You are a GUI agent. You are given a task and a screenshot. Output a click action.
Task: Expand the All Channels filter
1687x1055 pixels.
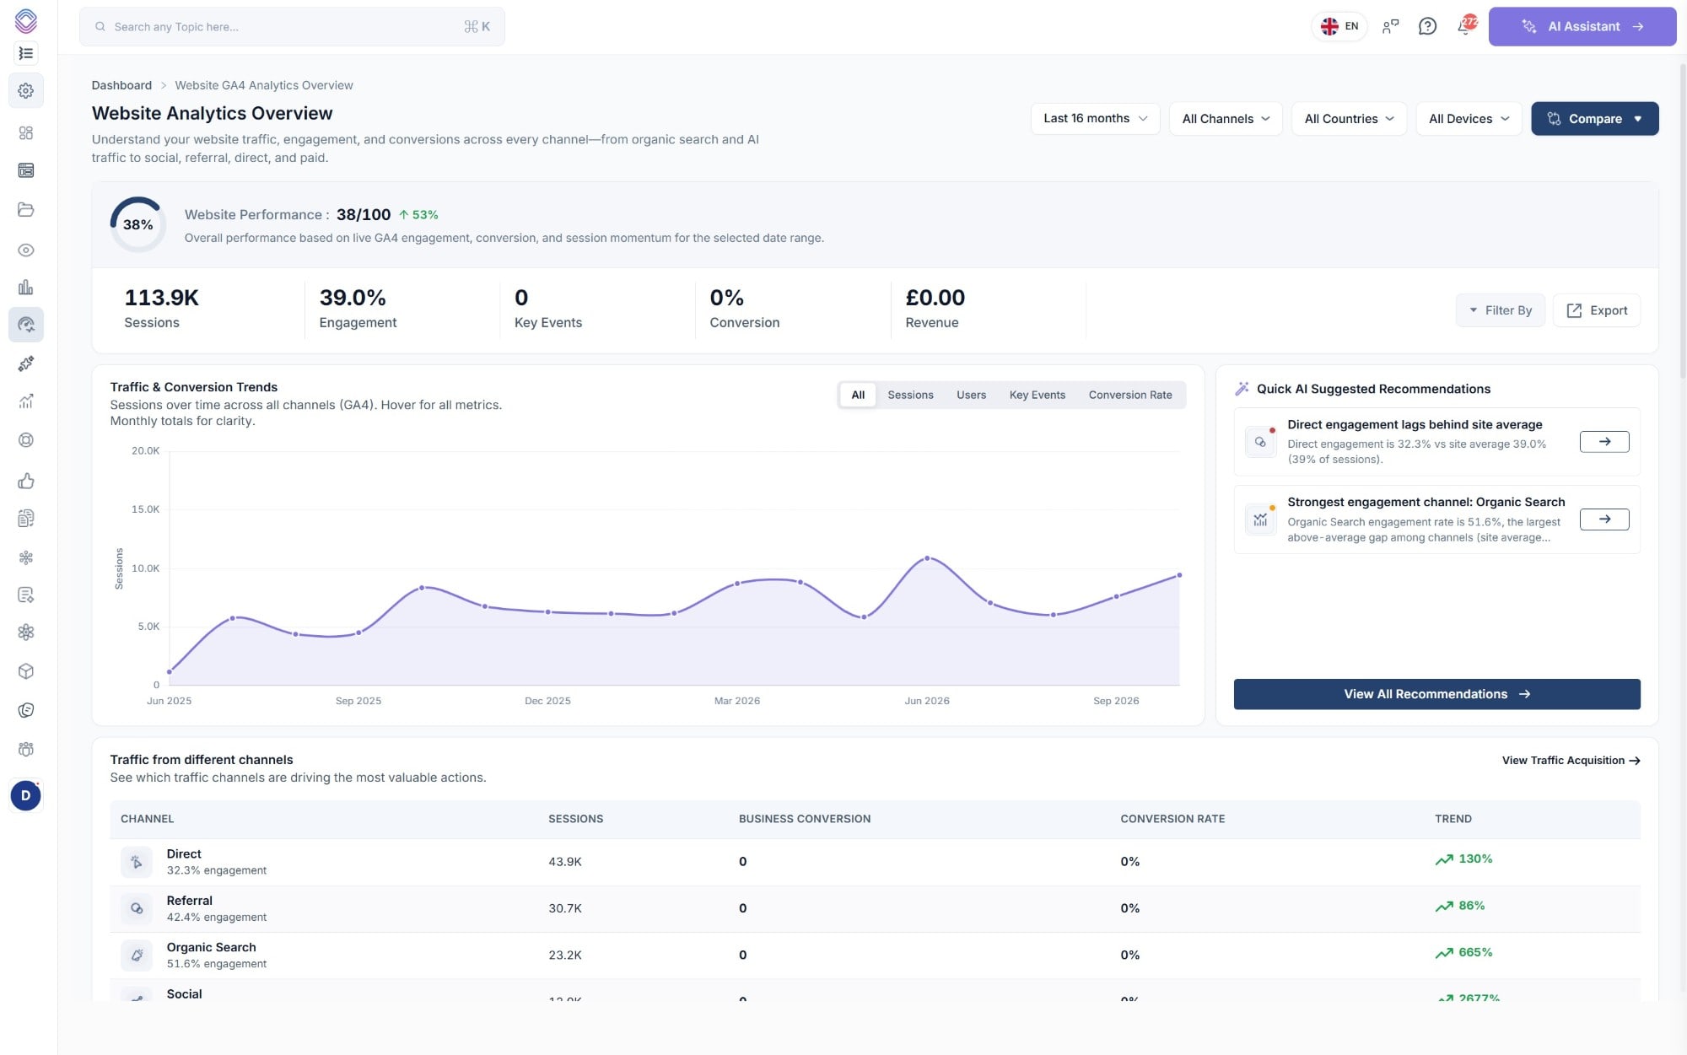click(1226, 118)
